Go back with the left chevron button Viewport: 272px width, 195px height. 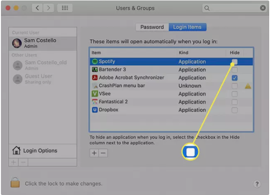point(37,8)
